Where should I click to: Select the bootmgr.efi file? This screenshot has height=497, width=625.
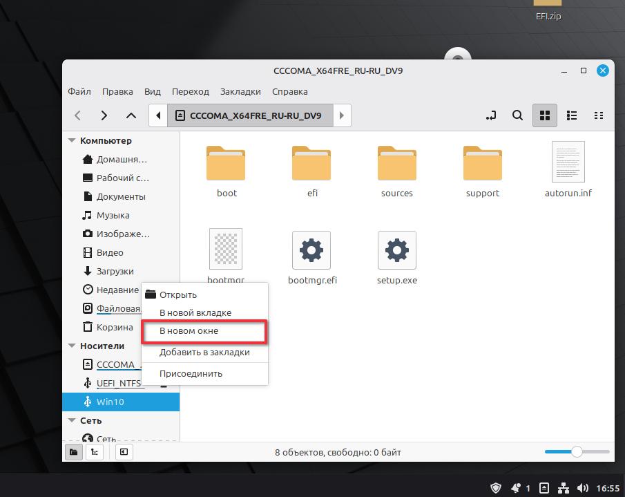[311, 251]
